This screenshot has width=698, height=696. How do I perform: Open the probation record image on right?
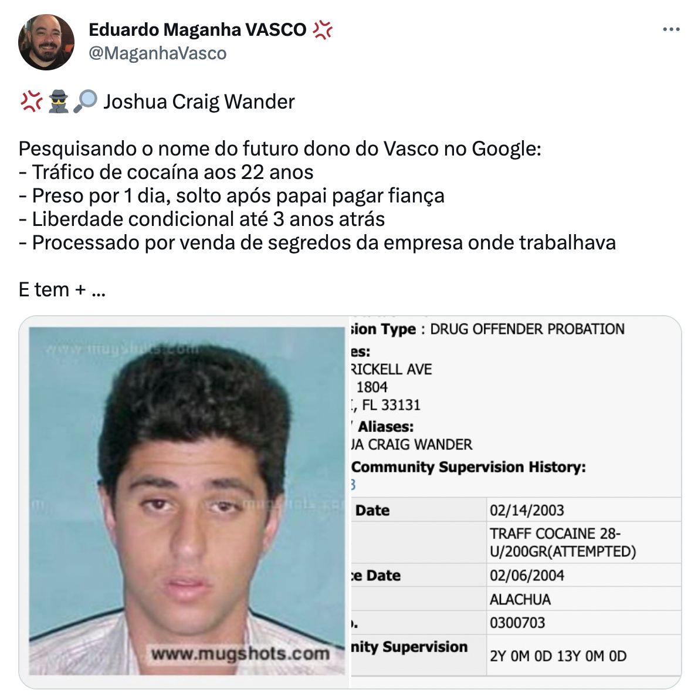pos(516,502)
